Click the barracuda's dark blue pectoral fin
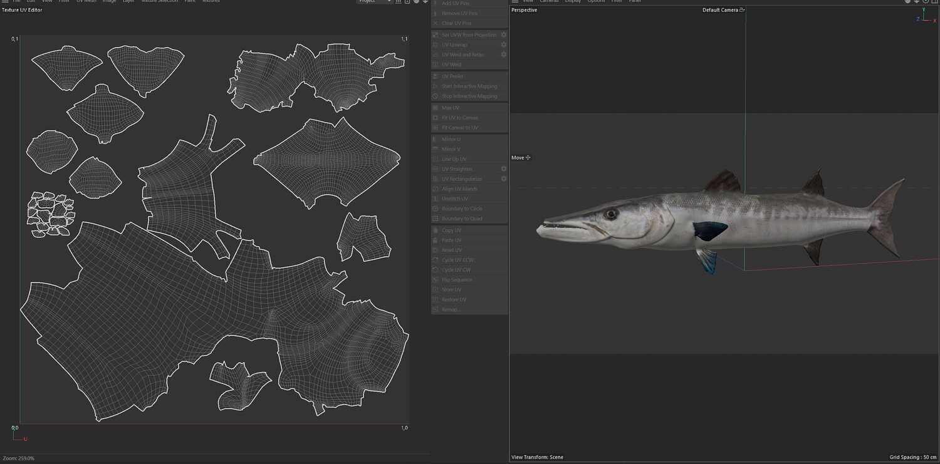 coord(710,230)
